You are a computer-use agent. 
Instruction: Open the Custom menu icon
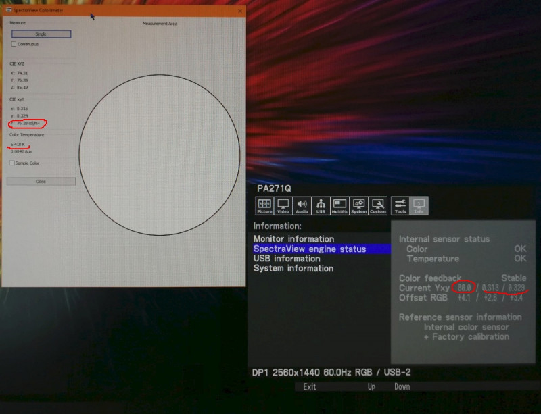pyautogui.click(x=378, y=205)
